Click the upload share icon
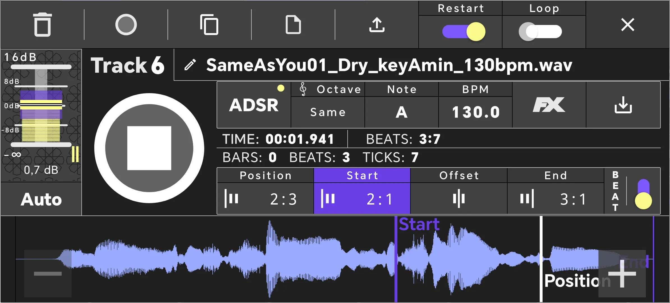The width and height of the screenshot is (670, 303). pyautogui.click(x=377, y=25)
